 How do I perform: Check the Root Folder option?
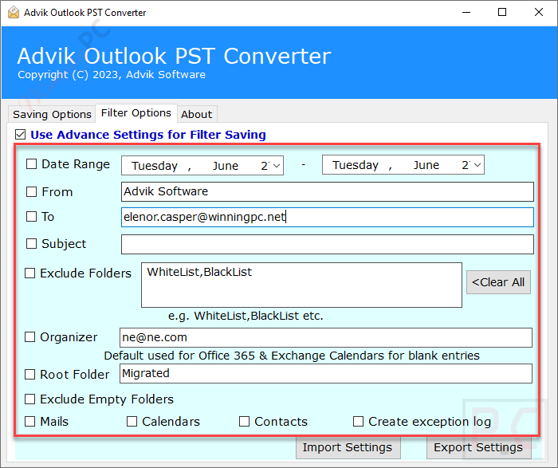[x=29, y=374]
